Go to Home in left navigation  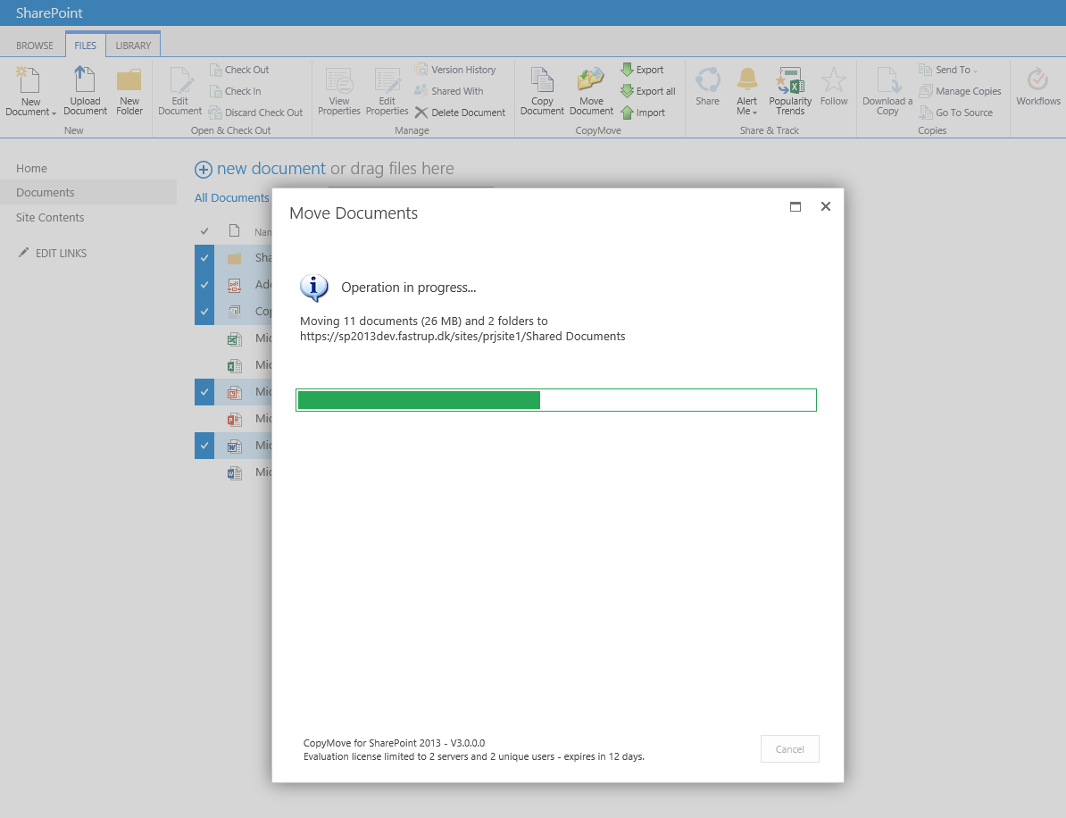point(31,168)
